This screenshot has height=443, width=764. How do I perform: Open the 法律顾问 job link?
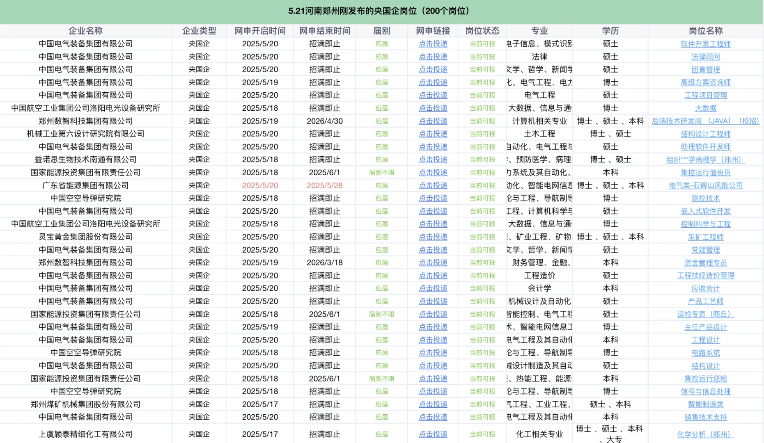[705, 57]
